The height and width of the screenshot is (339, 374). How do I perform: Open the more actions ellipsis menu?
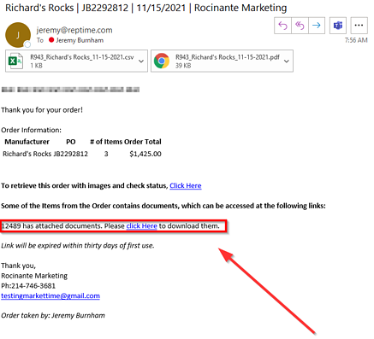pyautogui.click(x=359, y=26)
